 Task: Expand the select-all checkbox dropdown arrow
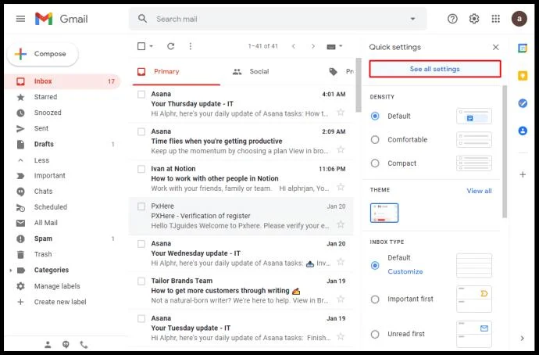(x=152, y=46)
